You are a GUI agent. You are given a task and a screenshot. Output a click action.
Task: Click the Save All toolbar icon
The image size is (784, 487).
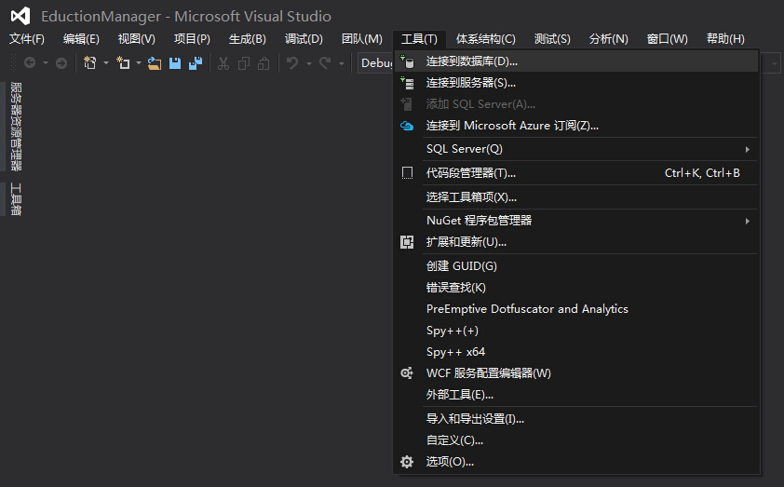click(x=196, y=63)
